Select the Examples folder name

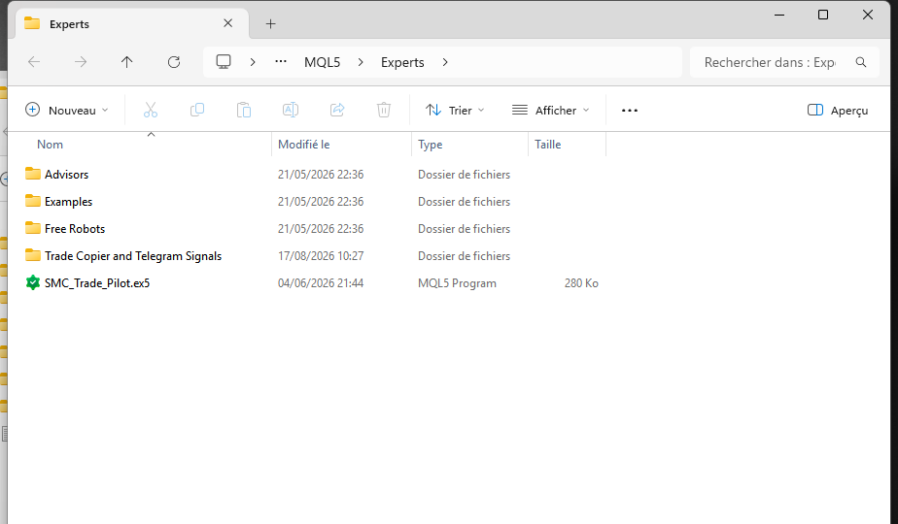coord(68,202)
